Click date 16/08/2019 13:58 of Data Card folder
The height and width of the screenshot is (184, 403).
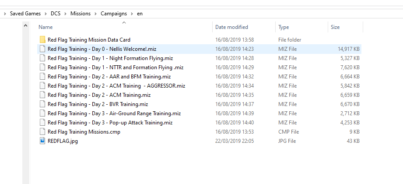[x=235, y=40]
